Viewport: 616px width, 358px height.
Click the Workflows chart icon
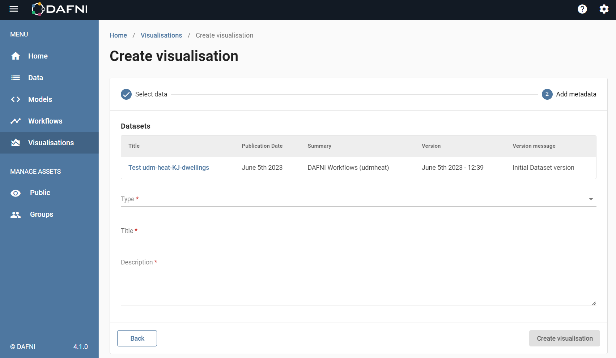[16, 121]
